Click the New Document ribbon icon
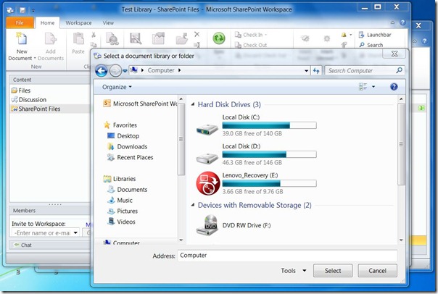The width and height of the screenshot is (438, 294). coord(21,38)
